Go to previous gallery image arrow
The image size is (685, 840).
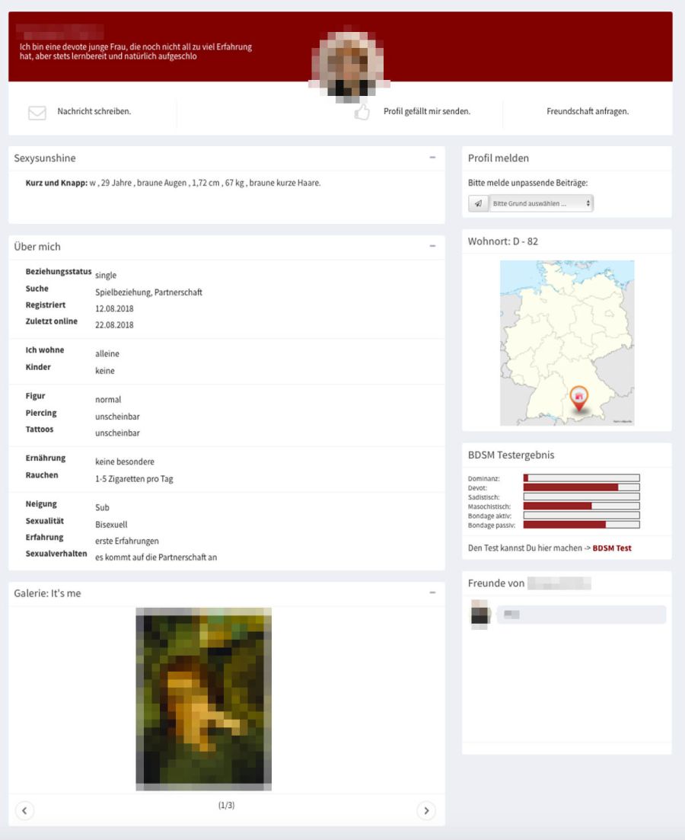24,810
